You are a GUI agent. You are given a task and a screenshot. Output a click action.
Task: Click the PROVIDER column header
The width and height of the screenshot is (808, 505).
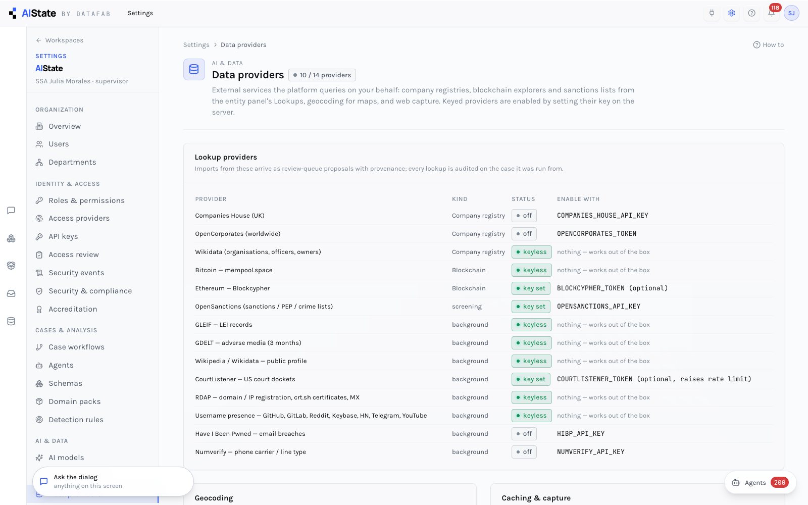211,199
